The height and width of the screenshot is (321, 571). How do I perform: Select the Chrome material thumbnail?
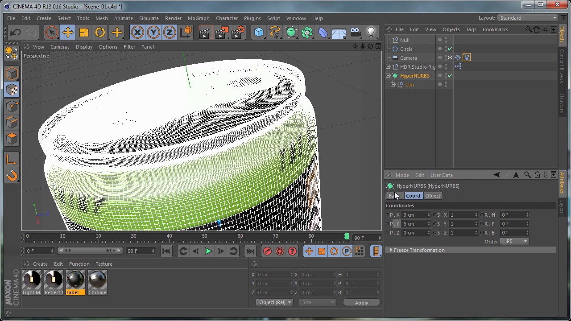[x=97, y=283]
